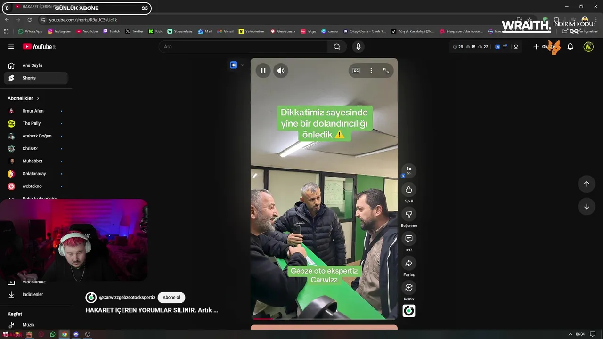This screenshot has height=339, width=603.
Task: Open the Short's three-dot more menu
Action: tap(371, 71)
